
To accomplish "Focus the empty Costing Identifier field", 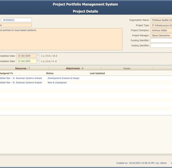I will click(161, 45).
